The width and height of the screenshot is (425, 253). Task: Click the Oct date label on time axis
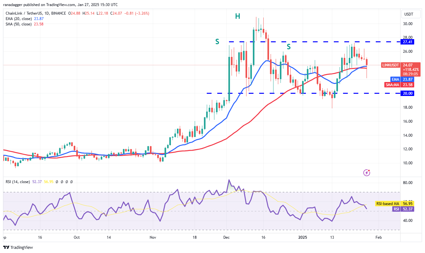(77, 237)
